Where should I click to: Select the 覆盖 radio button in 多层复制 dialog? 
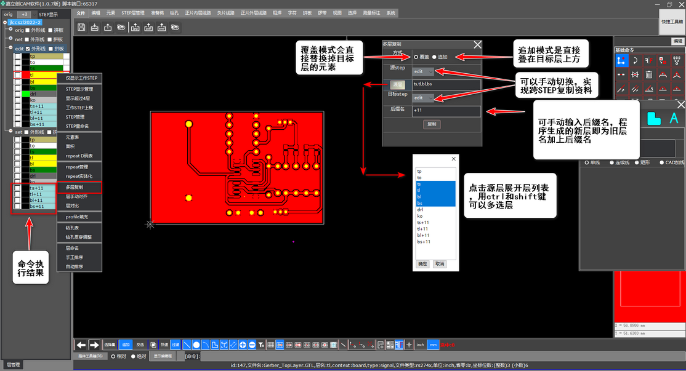coord(416,57)
